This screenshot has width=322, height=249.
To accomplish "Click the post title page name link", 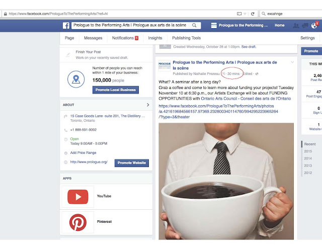I will tap(225, 65).
